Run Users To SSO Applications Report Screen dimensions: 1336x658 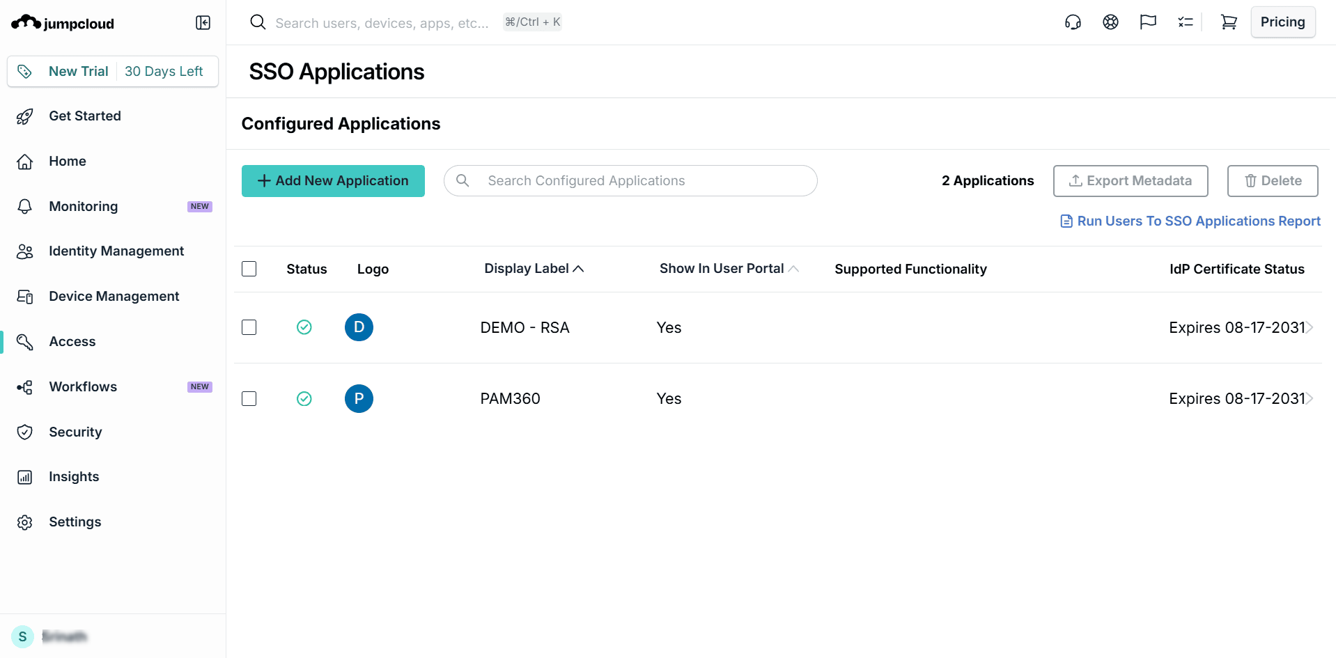[x=1190, y=221]
